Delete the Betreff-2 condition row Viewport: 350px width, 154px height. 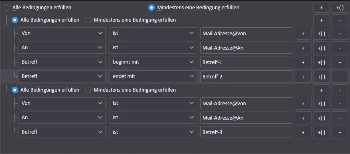340,76
